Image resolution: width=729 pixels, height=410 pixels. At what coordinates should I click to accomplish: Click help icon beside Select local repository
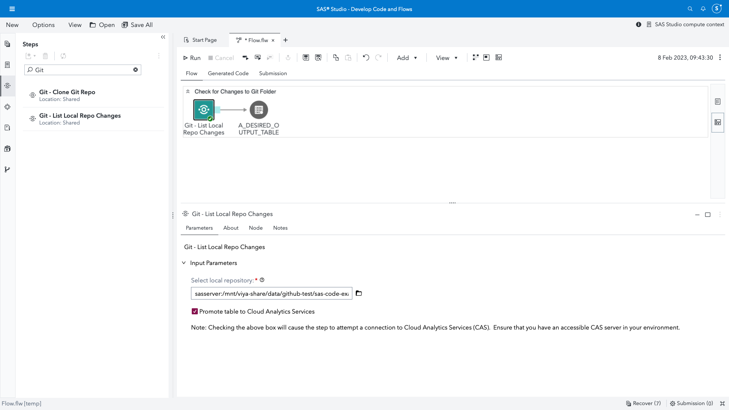tap(262, 280)
